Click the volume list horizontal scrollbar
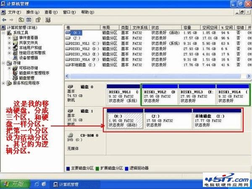Image resolution: width=252 pixels, height=189 pixels. (155, 76)
